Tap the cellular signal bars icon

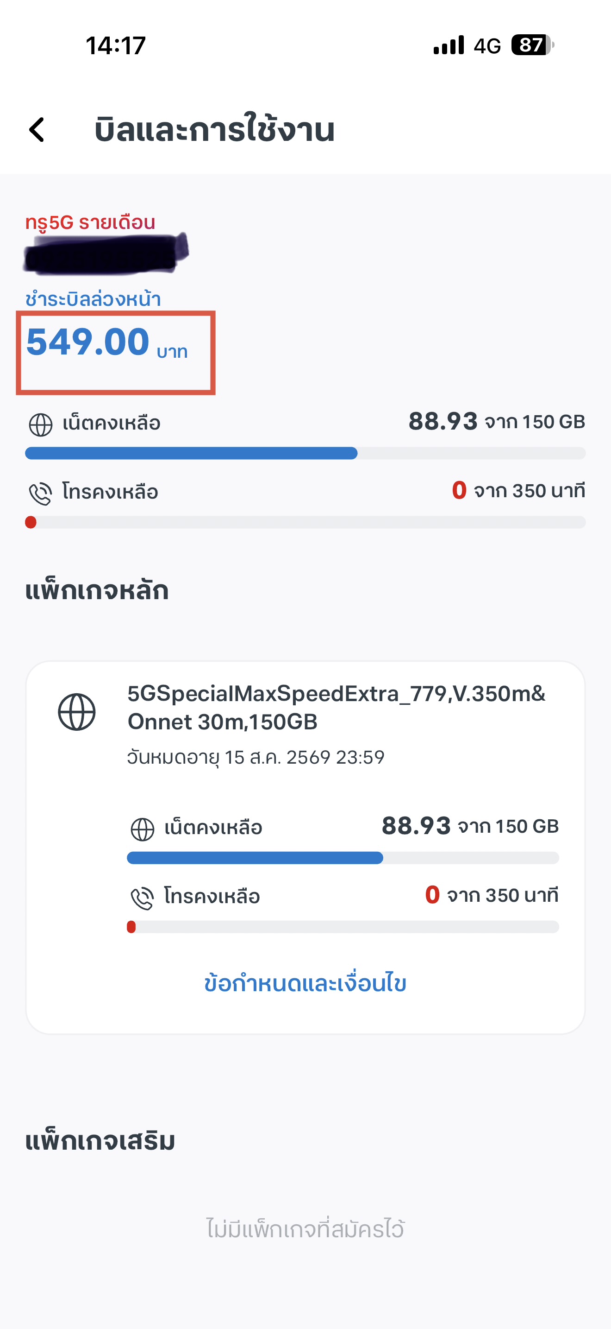449,45
